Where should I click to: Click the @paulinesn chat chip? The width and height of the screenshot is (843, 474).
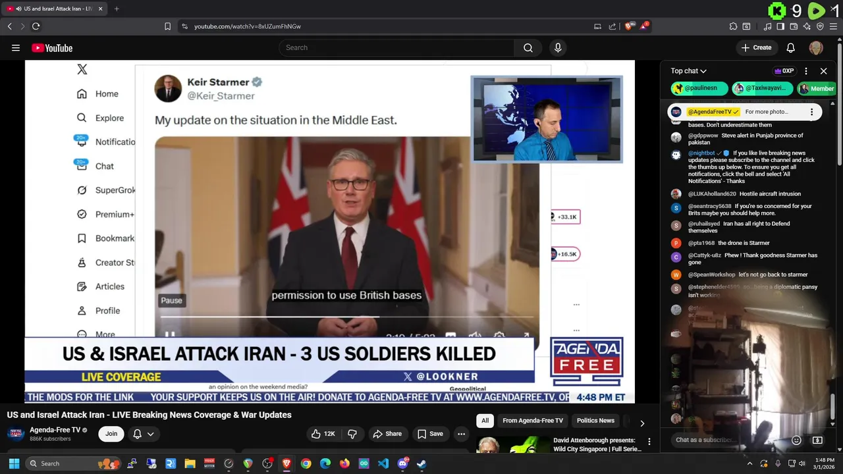click(699, 88)
